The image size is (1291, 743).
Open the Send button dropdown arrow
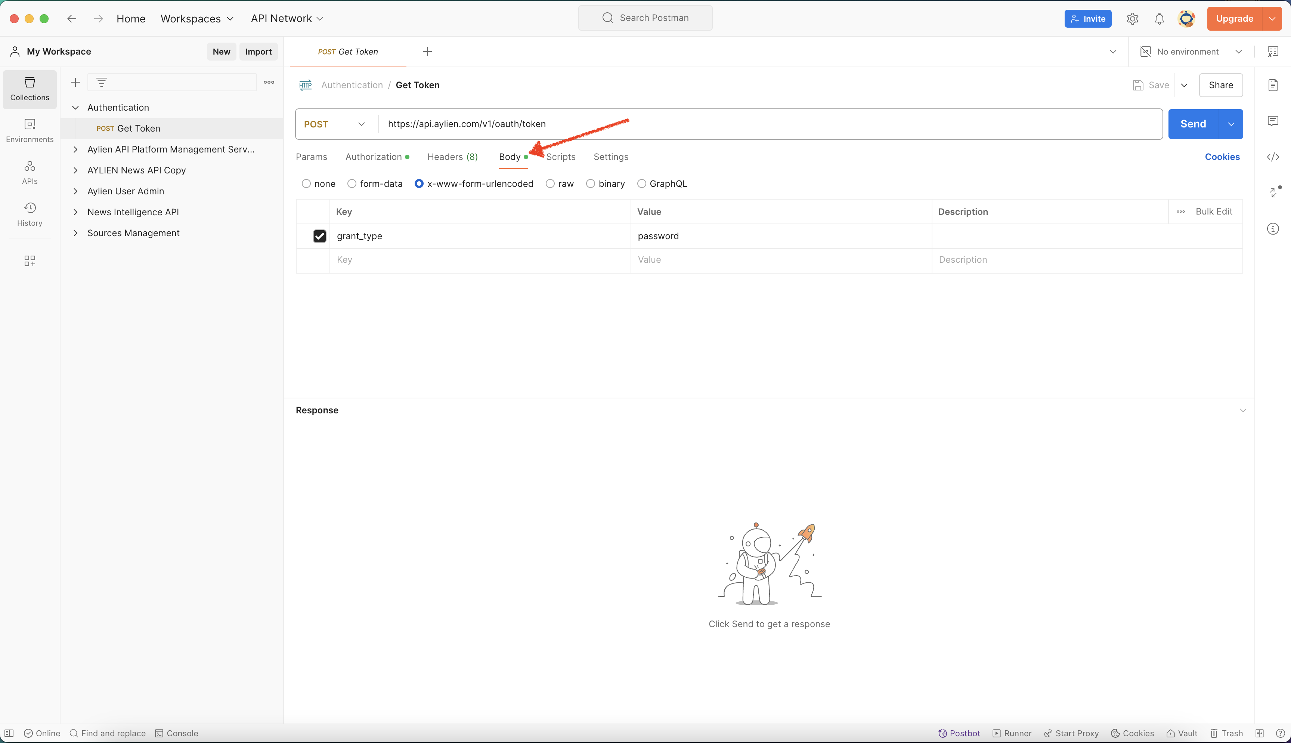click(x=1231, y=124)
